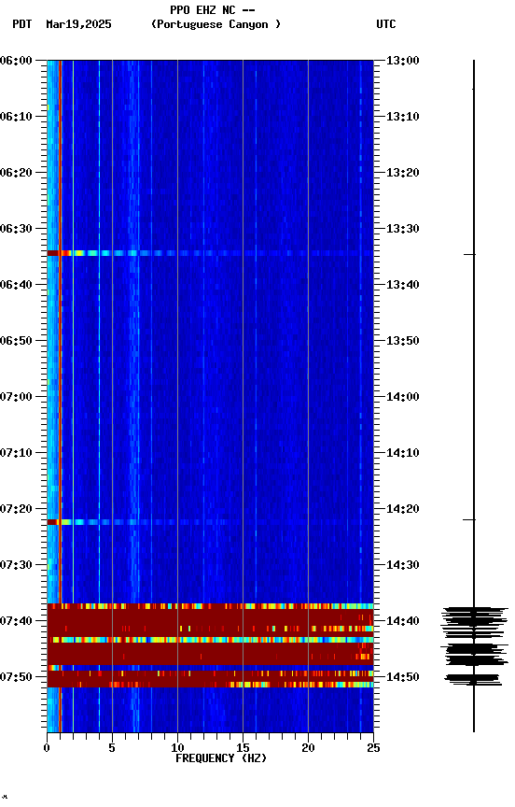Click the '13:20' UTC time label
Screen dimensions: 515x807
pyautogui.click(x=403, y=173)
